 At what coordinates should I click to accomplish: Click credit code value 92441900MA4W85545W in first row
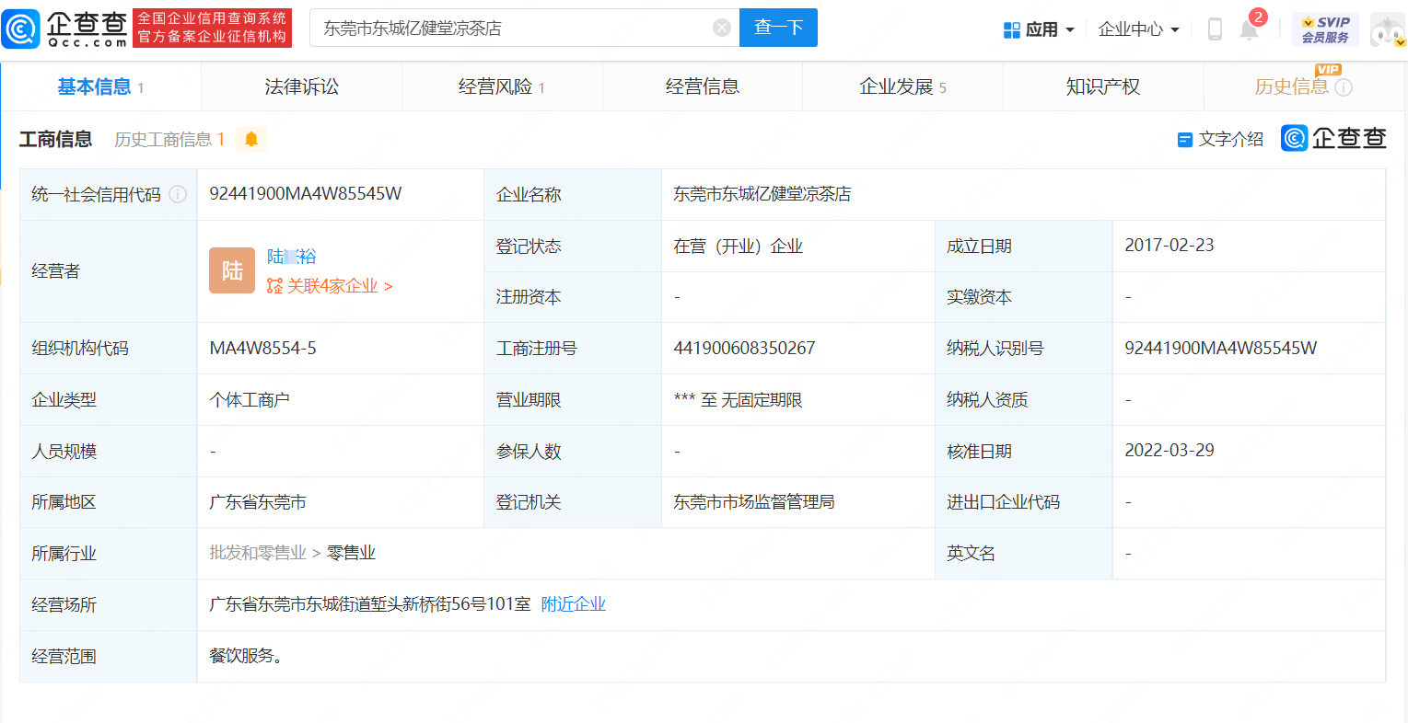(306, 194)
